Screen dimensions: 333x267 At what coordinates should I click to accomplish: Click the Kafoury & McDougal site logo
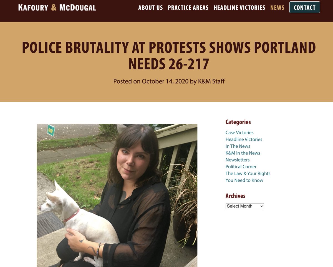pyautogui.click(x=57, y=8)
